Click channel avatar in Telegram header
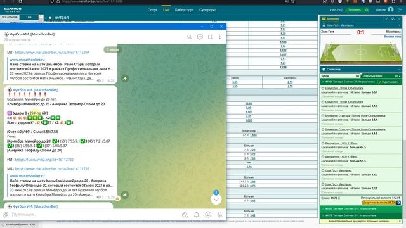The height and width of the screenshot is (228, 406). [6, 34]
